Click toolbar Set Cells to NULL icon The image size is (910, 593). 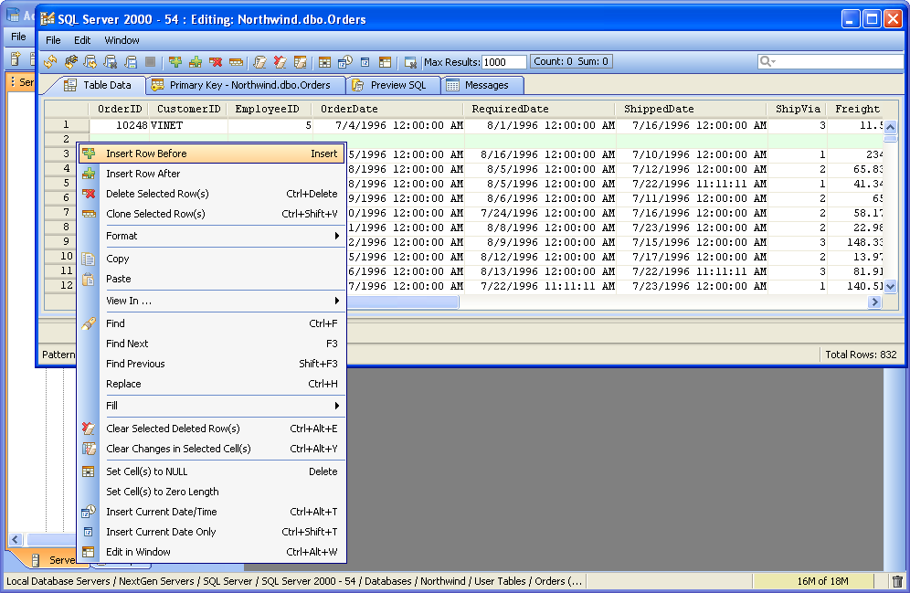(x=325, y=61)
